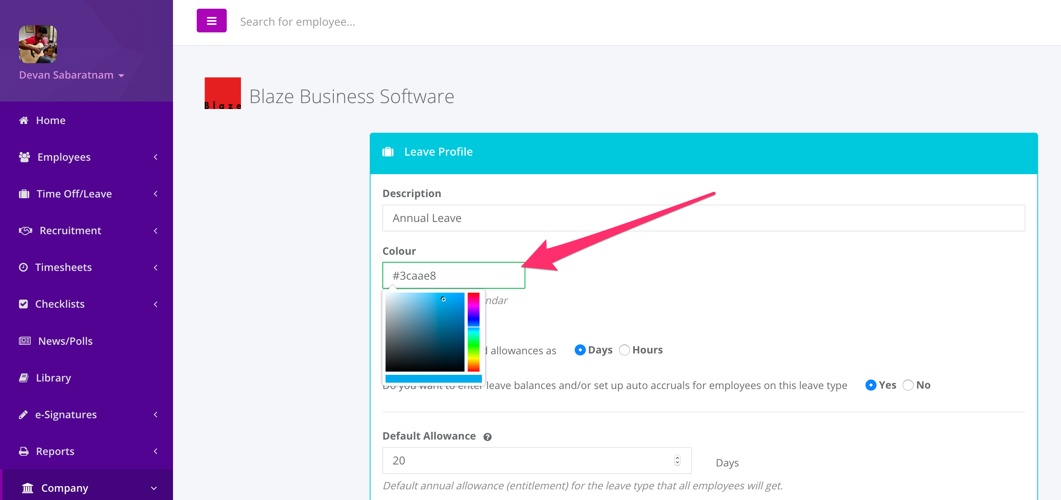Expand the Reports menu chevron
Image resolution: width=1061 pixels, height=500 pixels.
(x=155, y=451)
